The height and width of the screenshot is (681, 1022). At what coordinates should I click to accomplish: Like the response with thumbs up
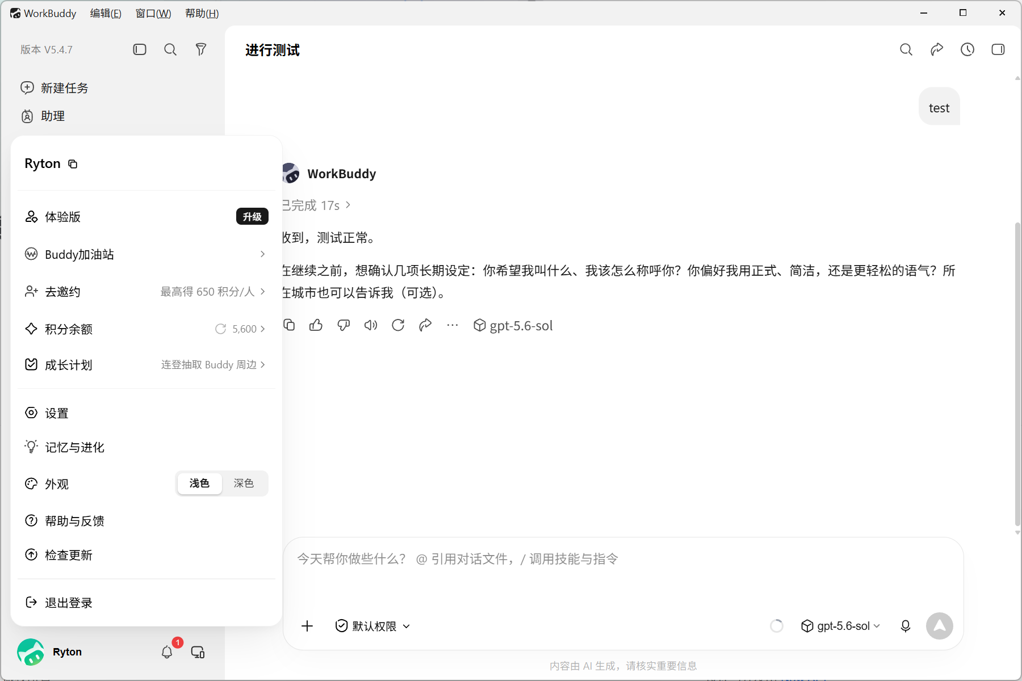(x=316, y=325)
